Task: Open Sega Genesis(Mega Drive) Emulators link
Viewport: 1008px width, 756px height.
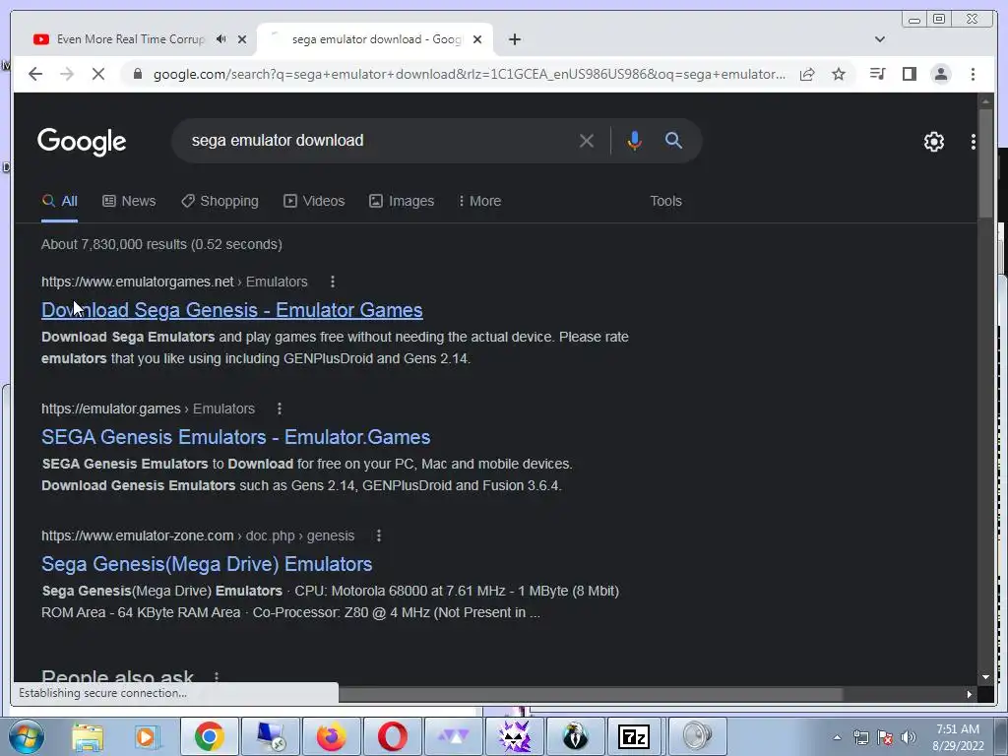Action: pyautogui.click(x=207, y=564)
